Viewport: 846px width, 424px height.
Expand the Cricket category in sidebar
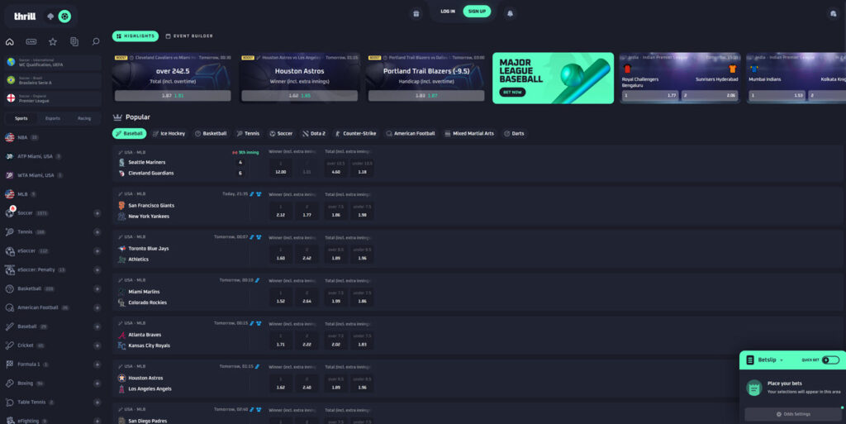tap(97, 345)
